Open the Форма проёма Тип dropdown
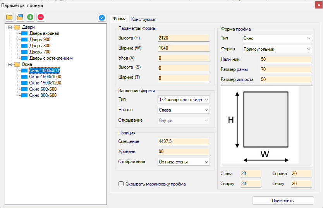Image resolution: width=323 pixels, height=208 pixels. (277, 38)
